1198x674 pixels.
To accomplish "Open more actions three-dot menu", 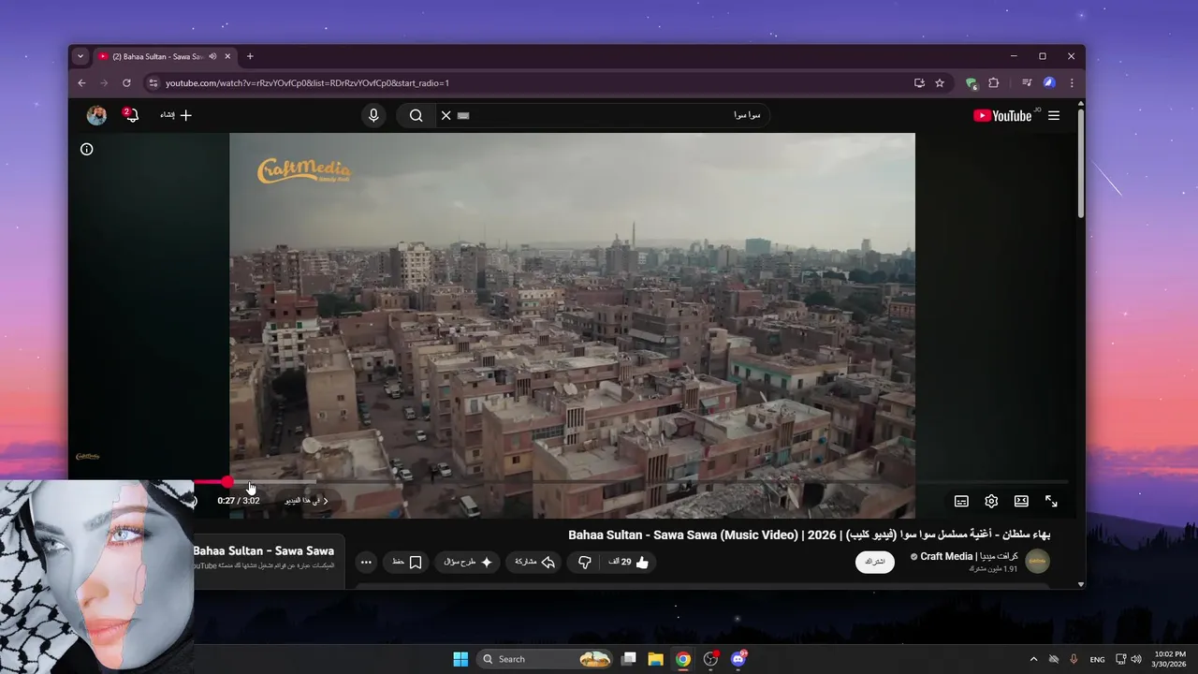I will click(366, 562).
